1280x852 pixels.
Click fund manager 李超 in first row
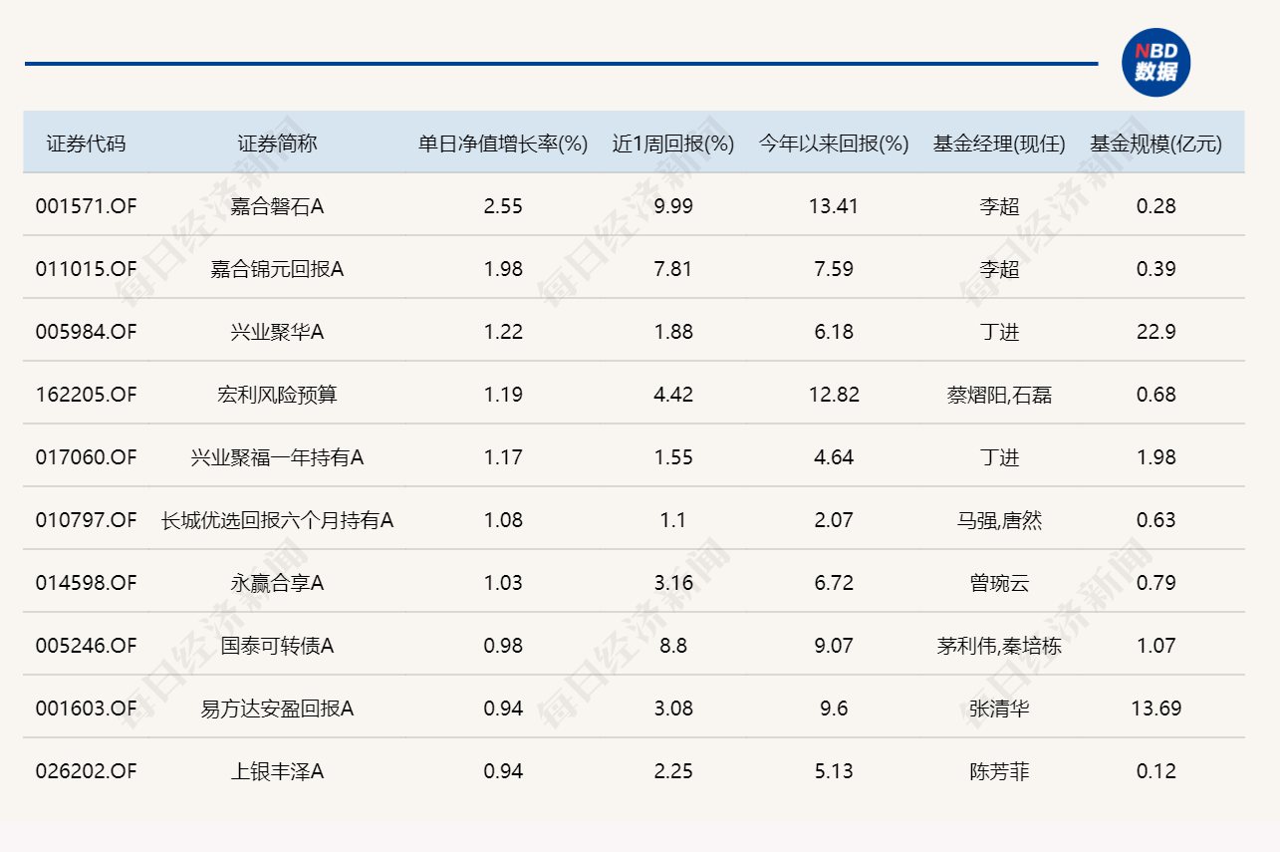(x=1000, y=205)
